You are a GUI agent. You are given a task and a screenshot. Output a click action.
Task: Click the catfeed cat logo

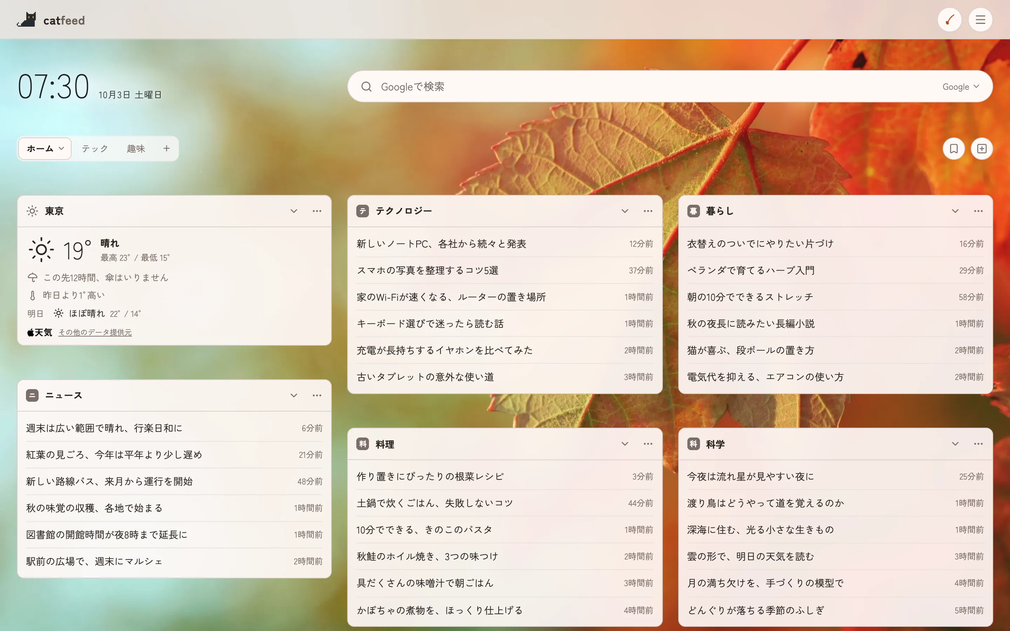pos(27,20)
